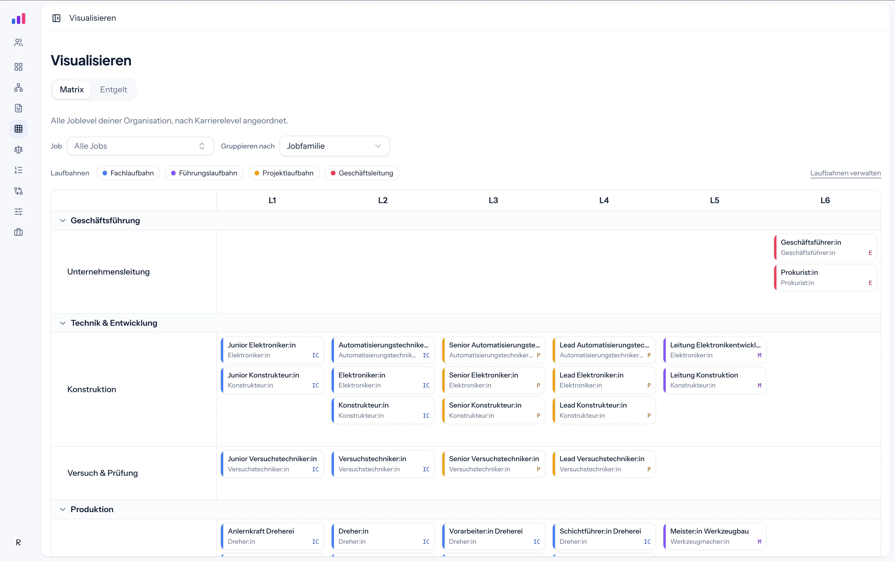895x561 pixels.
Task: Open the numbered list icon in sidebar
Action: [x=19, y=170]
